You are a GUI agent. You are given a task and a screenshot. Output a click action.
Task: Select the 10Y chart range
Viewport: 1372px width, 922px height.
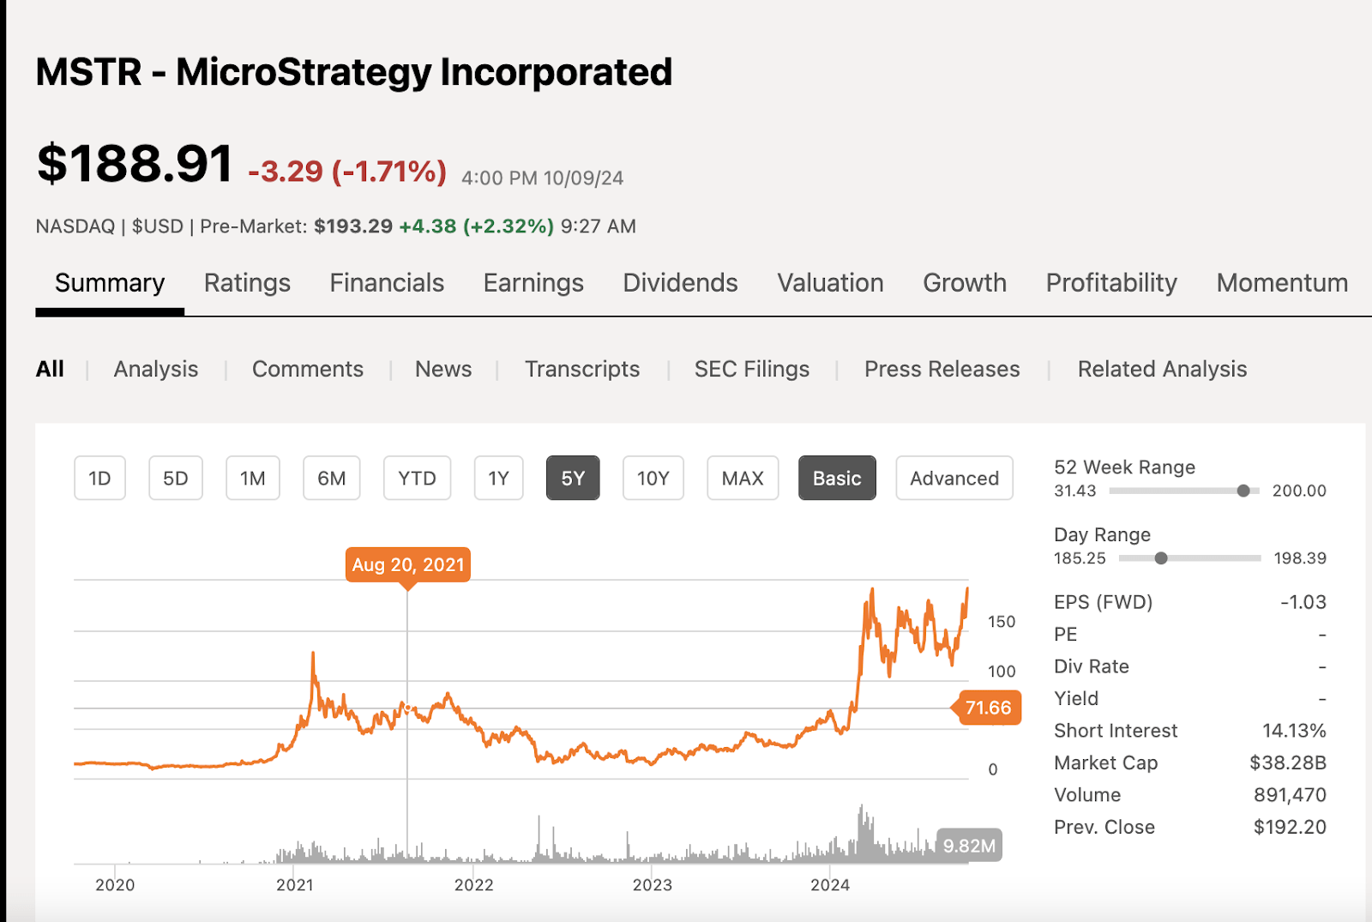pos(653,478)
